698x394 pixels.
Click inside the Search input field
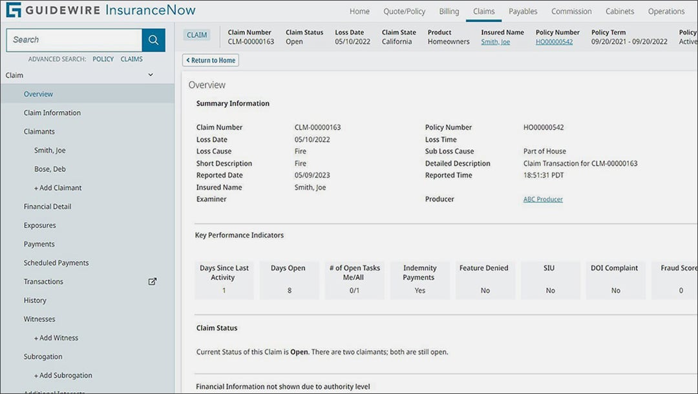[74, 39]
